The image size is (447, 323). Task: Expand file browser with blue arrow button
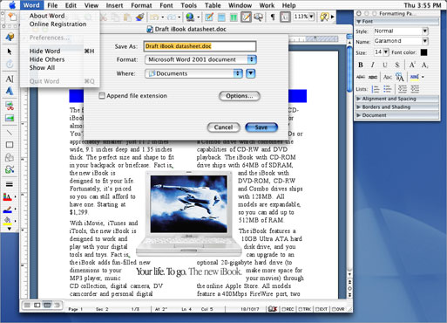tap(251, 73)
